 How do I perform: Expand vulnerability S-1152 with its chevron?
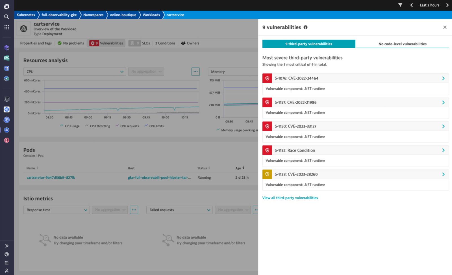(x=443, y=150)
